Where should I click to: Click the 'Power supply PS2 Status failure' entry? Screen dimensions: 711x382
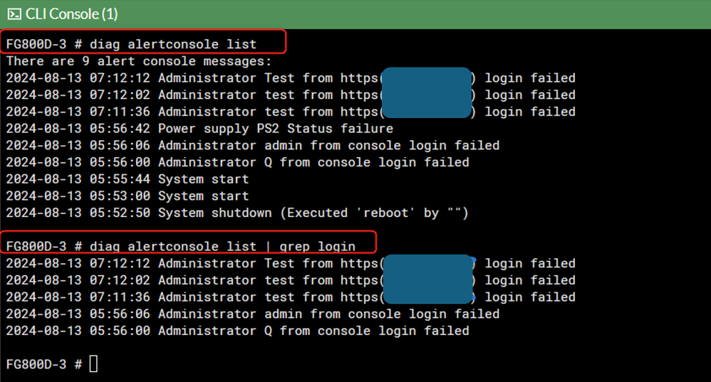tap(275, 129)
